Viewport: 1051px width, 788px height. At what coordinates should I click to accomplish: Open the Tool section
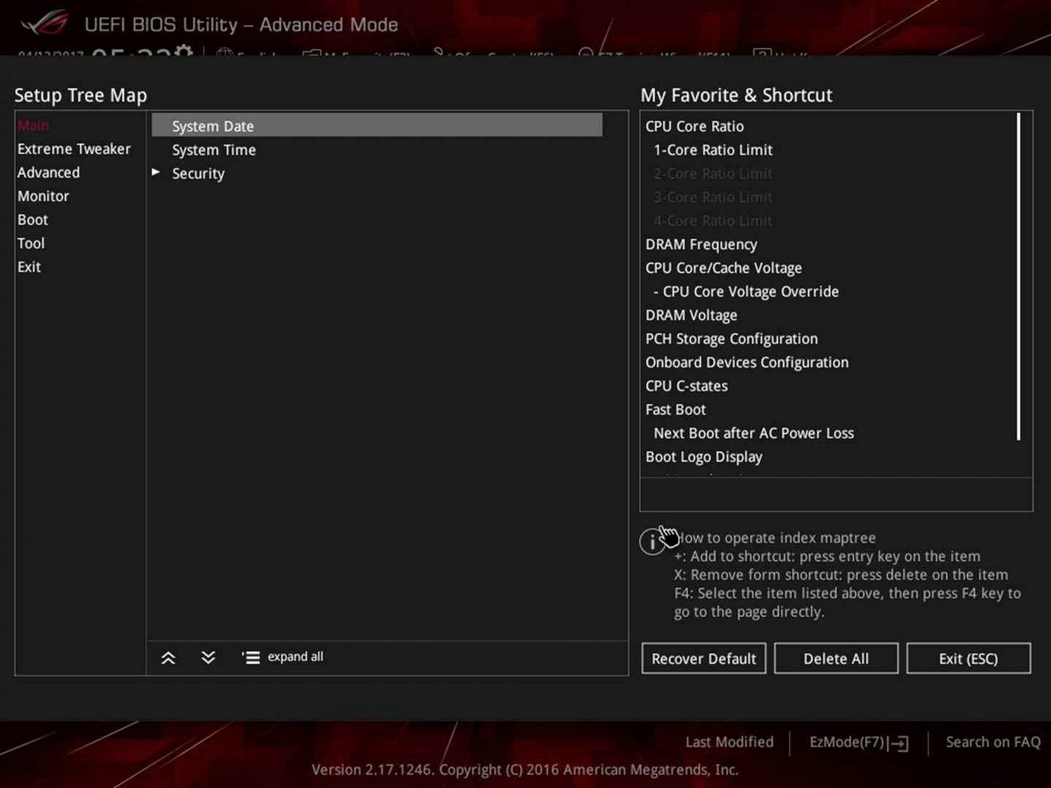(31, 243)
